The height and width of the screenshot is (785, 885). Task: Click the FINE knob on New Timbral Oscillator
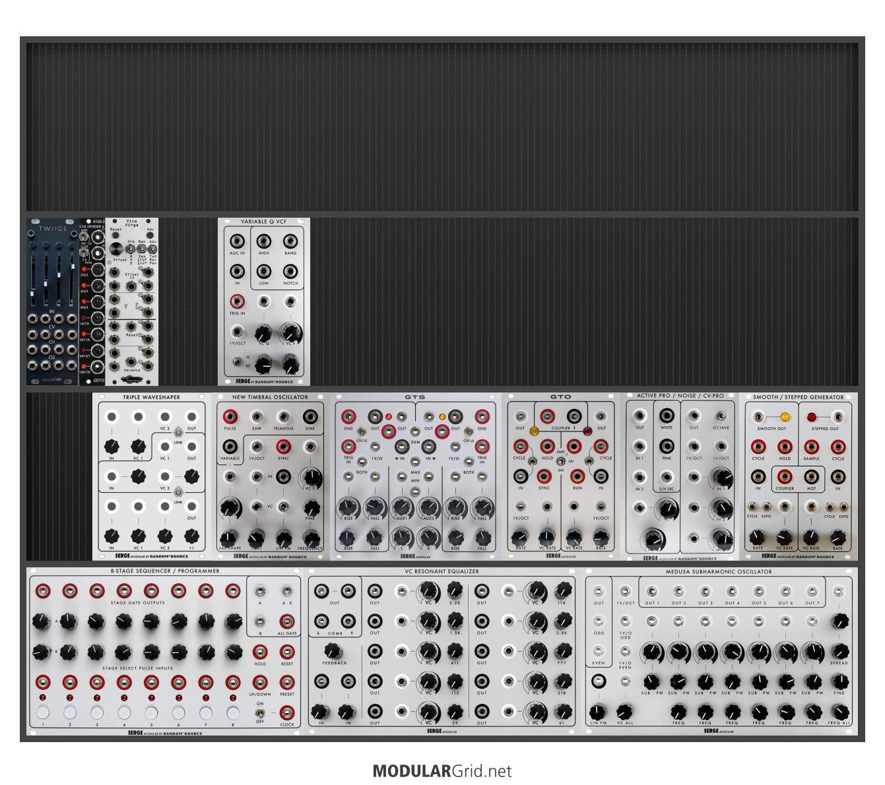click(310, 507)
